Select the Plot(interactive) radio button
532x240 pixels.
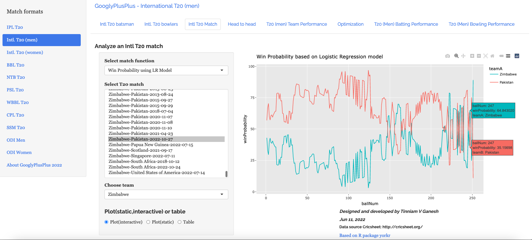106,222
